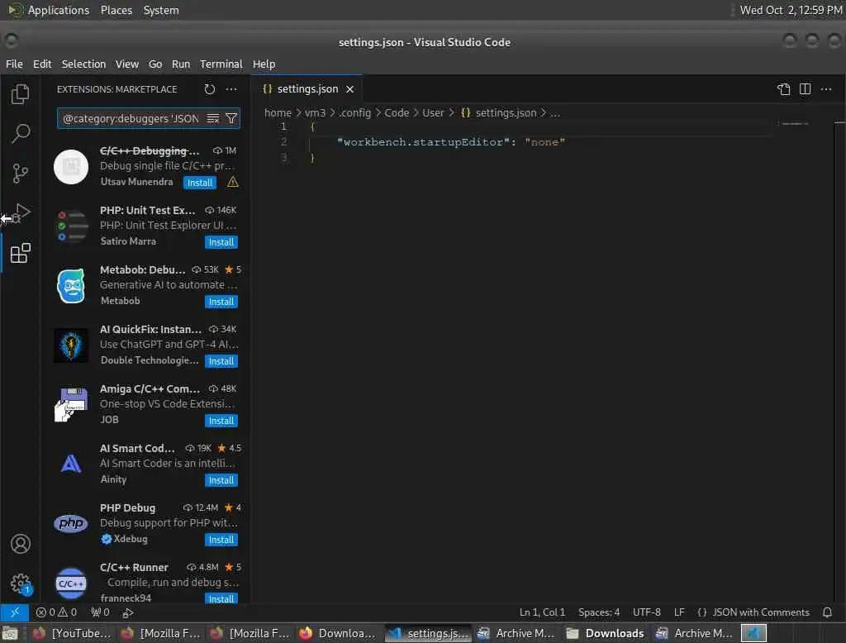Viewport: 846px width, 643px height.
Task: Open the Source Control view
Action: coord(20,174)
